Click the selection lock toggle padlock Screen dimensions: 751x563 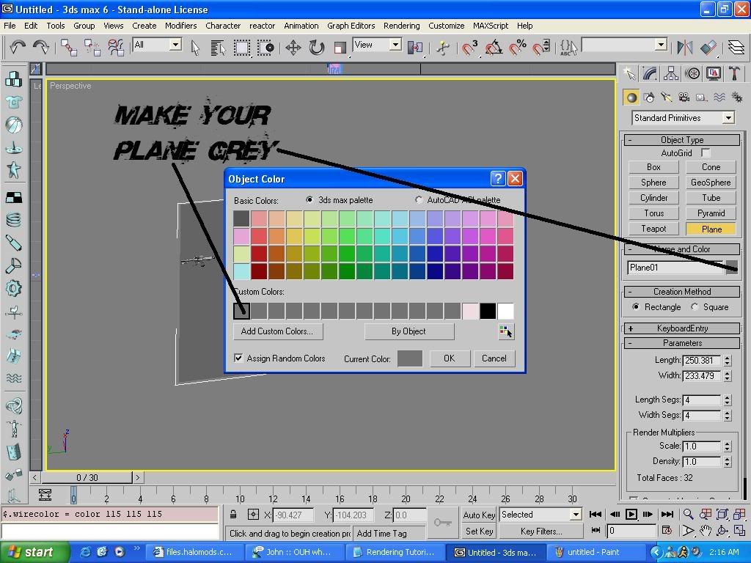[x=233, y=515]
